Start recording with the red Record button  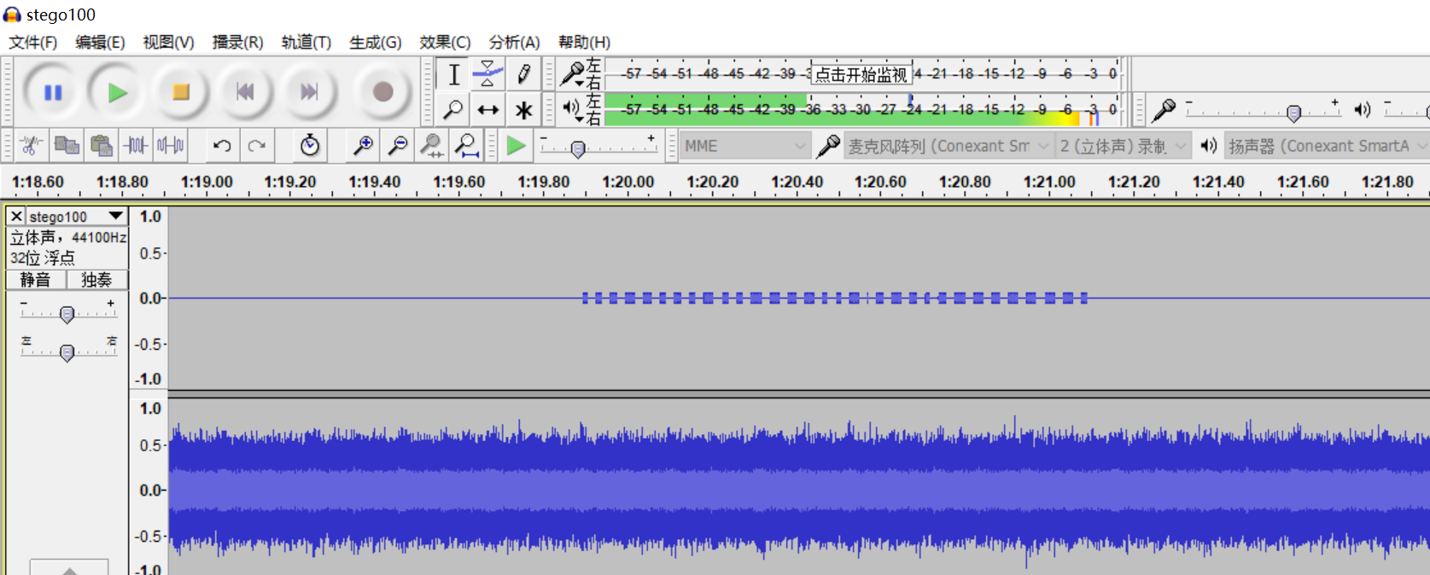click(382, 92)
